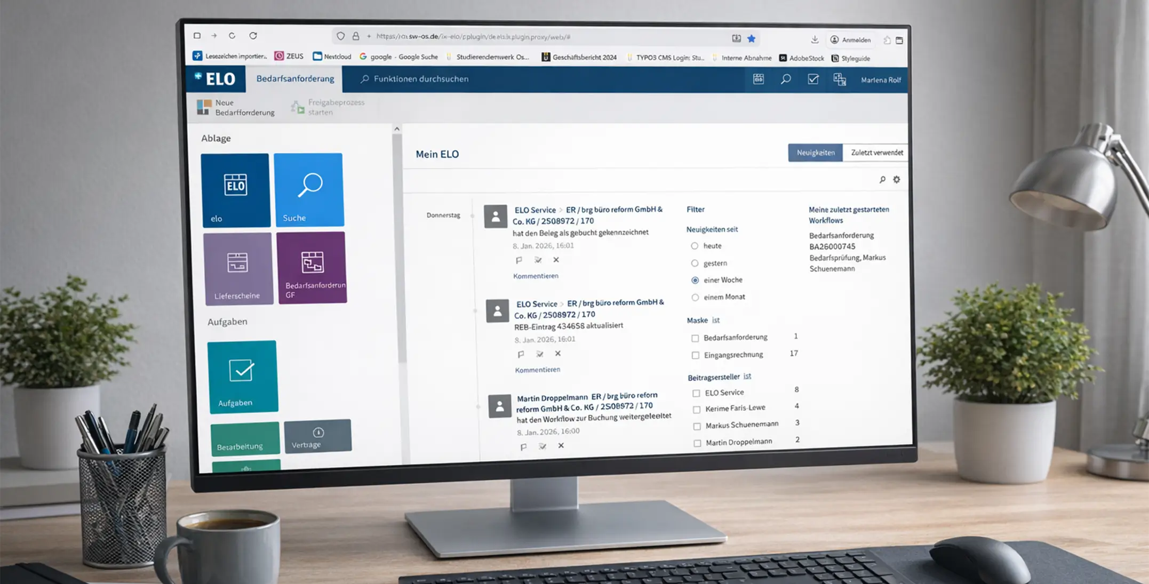1149x584 pixels.
Task: Open the Marlena Rolf user menu
Action: tap(881, 80)
